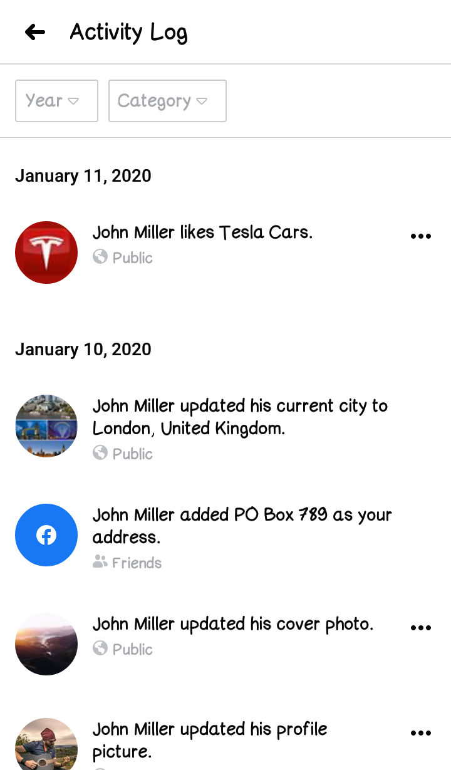Screen dimensions: 451x770
Task: Tap the blue Facebook logo icon
Action: click(46, 535)
